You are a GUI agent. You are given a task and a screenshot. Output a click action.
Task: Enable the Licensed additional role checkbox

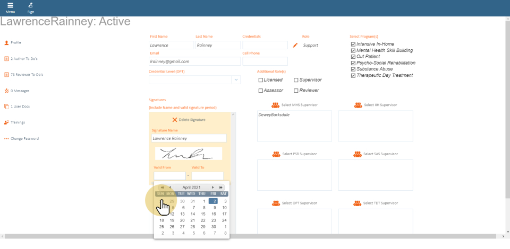pos(261,80)
